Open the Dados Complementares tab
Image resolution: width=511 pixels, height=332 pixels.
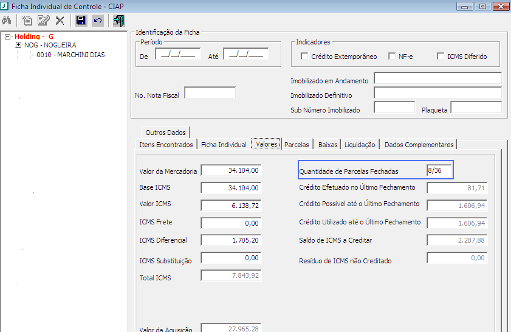[419, 145]
